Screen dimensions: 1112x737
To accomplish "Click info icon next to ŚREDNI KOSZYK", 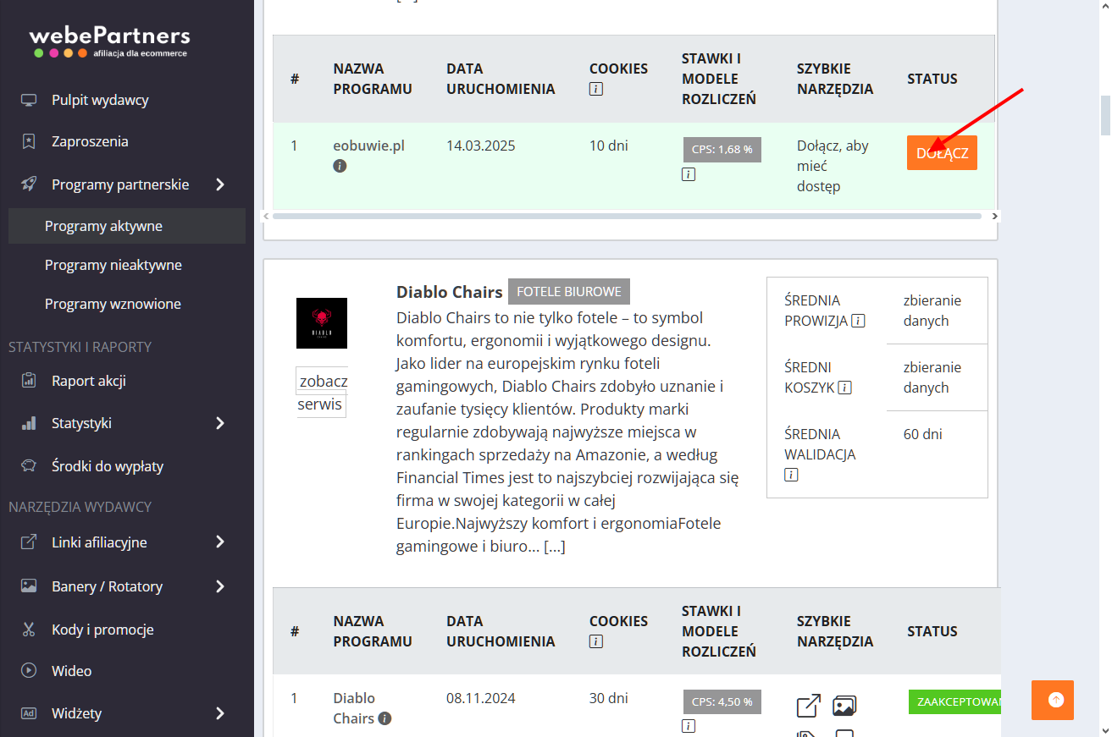I will 844,388.
